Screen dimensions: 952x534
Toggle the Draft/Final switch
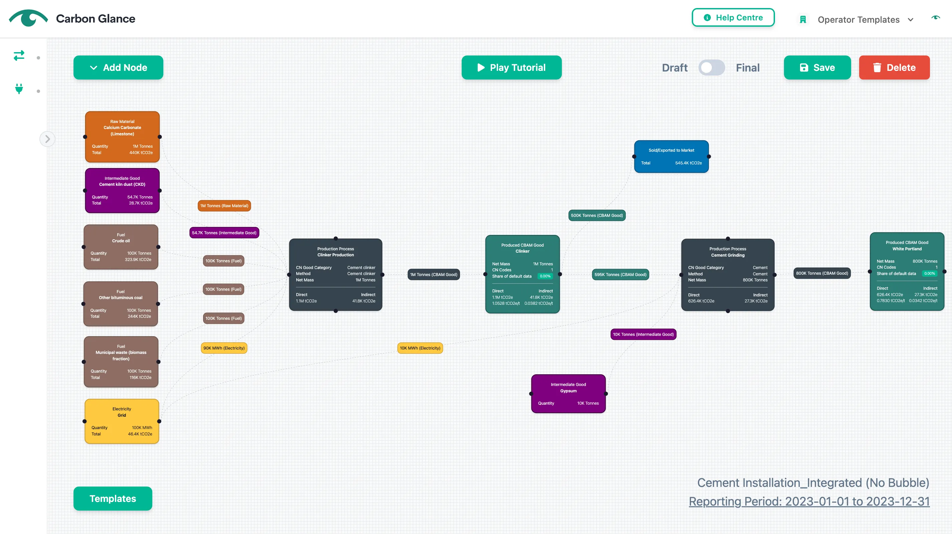point(711,68)
